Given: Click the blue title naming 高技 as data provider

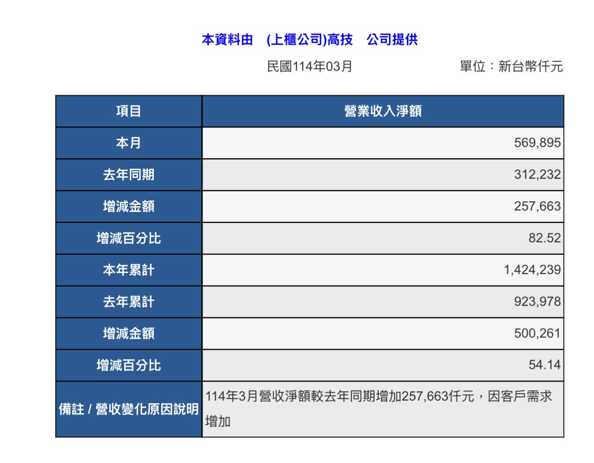Looking at the screenshot, I should coord(310,40).
